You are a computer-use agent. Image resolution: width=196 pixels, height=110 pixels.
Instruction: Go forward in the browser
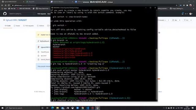(x=6, y=5)
